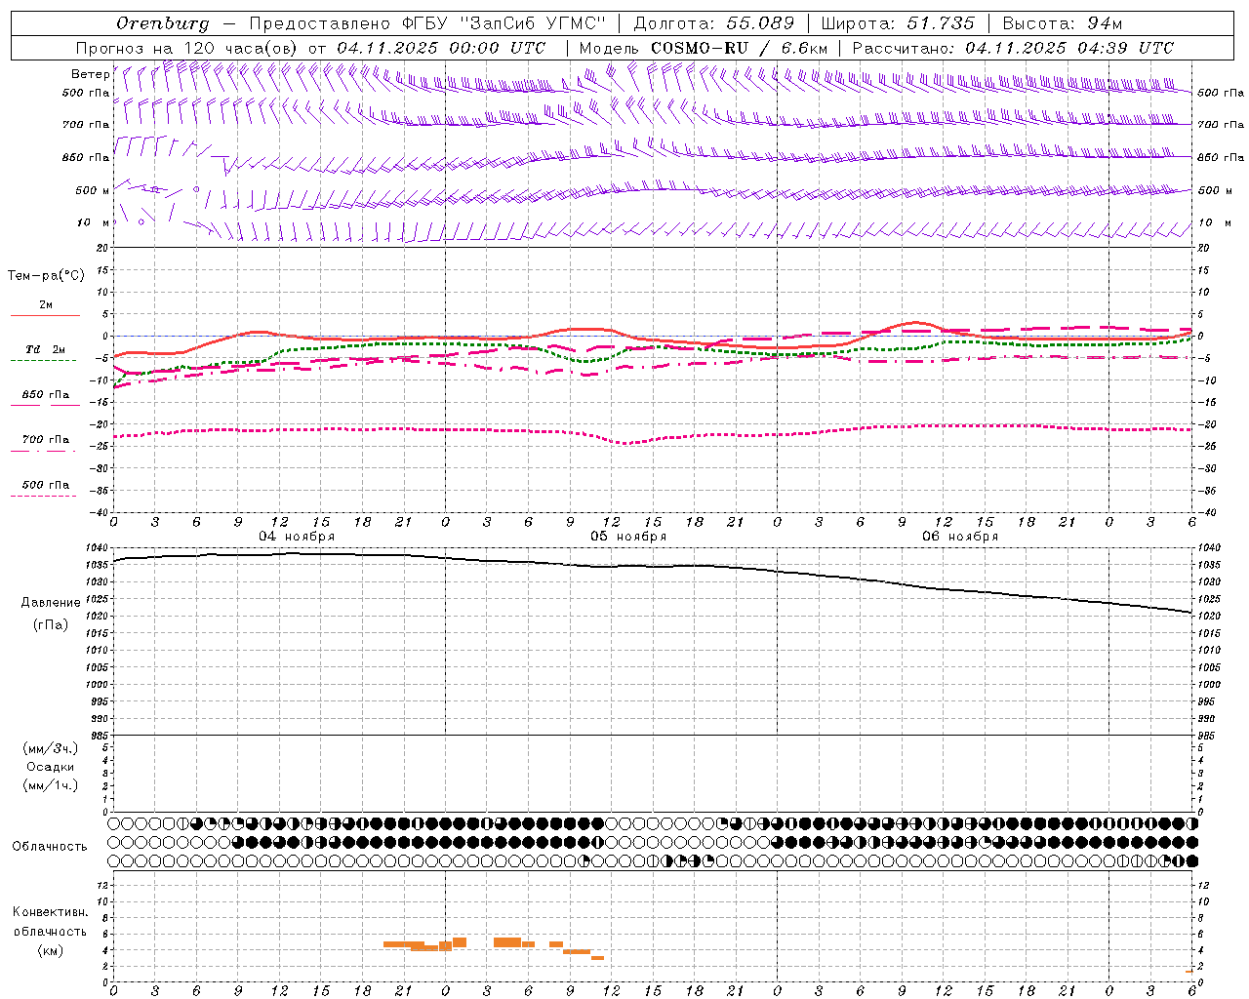Click the '(мм/3ч.)' precipitation unit label
The height and width of the screenshot is (999, 1249).
51,748
